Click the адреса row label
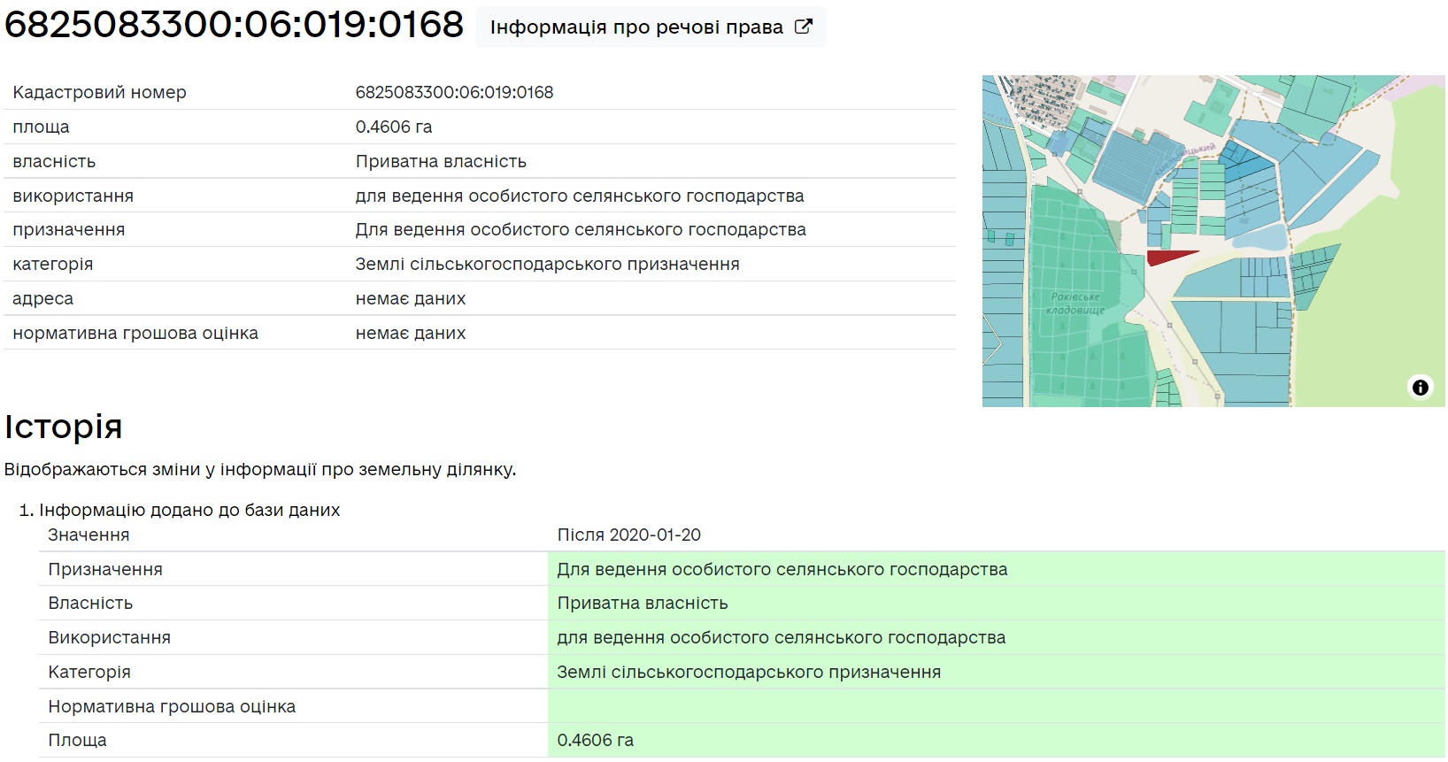The image size is (1448, 762). [42, 298]
